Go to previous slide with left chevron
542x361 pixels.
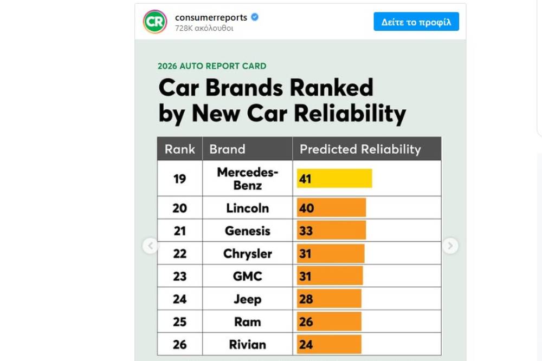[x=151, y=245]
